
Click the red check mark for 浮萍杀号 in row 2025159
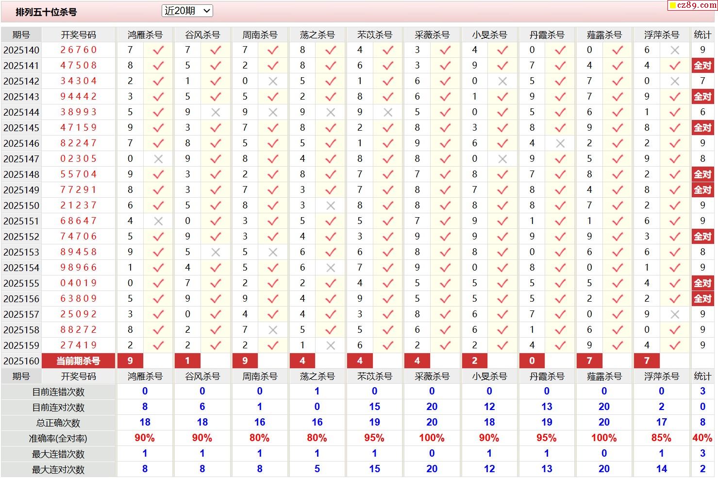(x=674, y=345)
